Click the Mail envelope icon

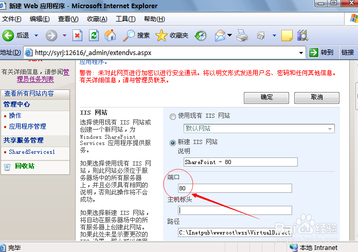[x=220, y=35]
